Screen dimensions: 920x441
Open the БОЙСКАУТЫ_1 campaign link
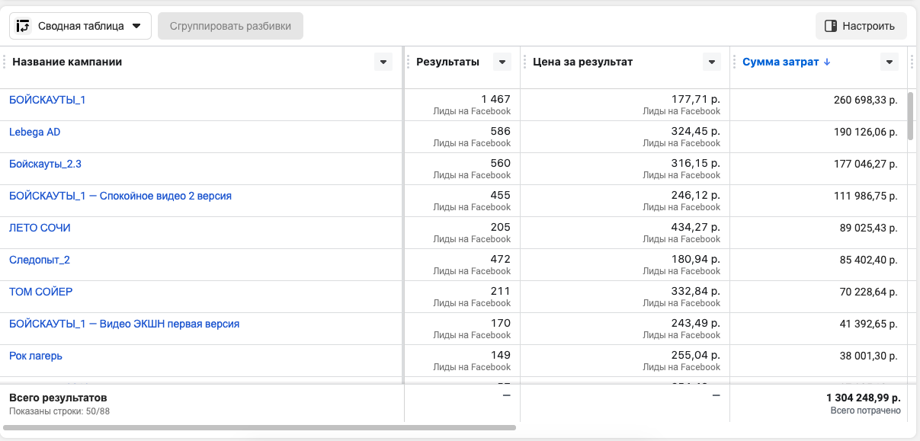pos(47,100)
